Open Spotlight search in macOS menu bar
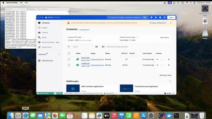This screenshot has width=212, height=119. point(191,3)
